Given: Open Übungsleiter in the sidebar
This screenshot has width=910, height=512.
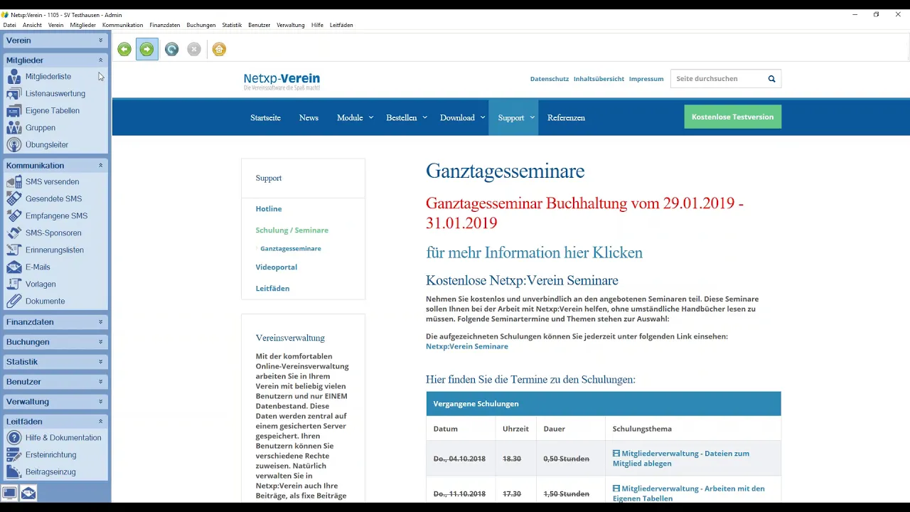Looking at the screenshot, I should point(46,144).
